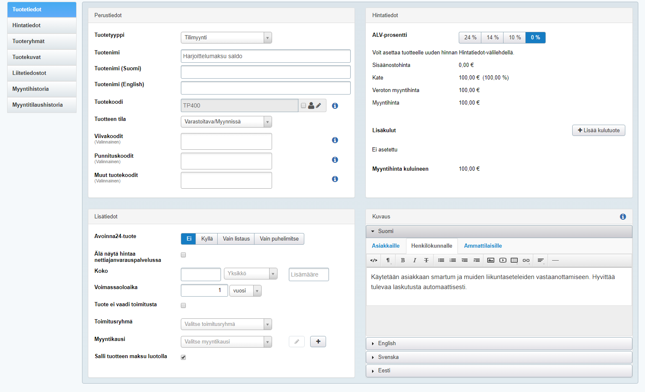Tick 'Älä näytä hintaa nettiajanvarauspalvelussa' checkbox
The height and width of the screenshot is (392, 645).
pos(183,255)
